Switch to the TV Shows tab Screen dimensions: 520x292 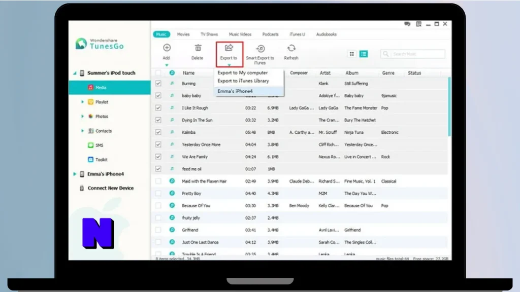point(209,34)
